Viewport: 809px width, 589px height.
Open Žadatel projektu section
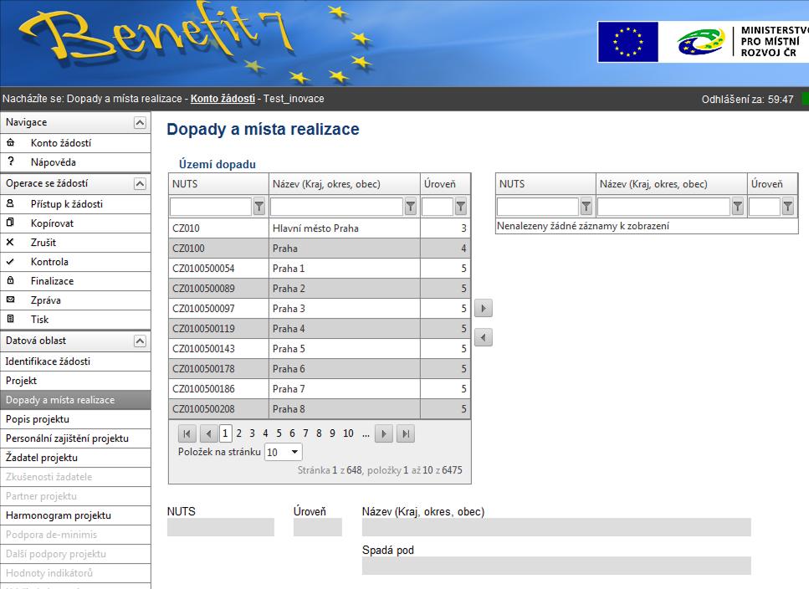click(75, 458)
